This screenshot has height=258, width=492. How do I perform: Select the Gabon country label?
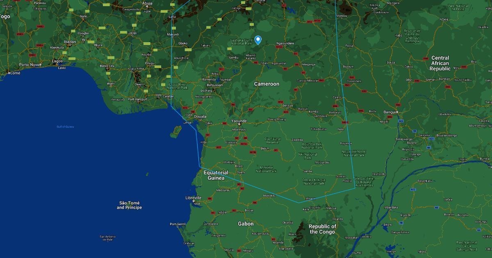pos(246,224)
